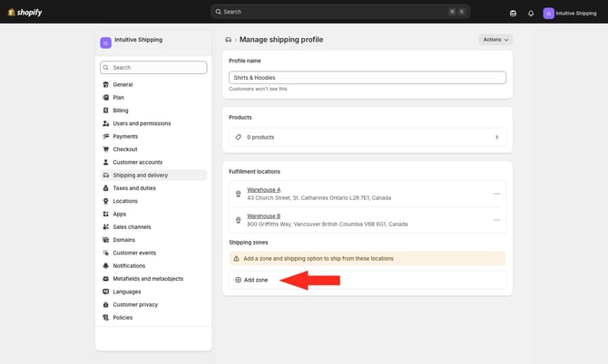The width and height of the screenshot is (608, 364).
Task: Click the Shopify logo
Action: pyautogui.click(x=25, y=13)
